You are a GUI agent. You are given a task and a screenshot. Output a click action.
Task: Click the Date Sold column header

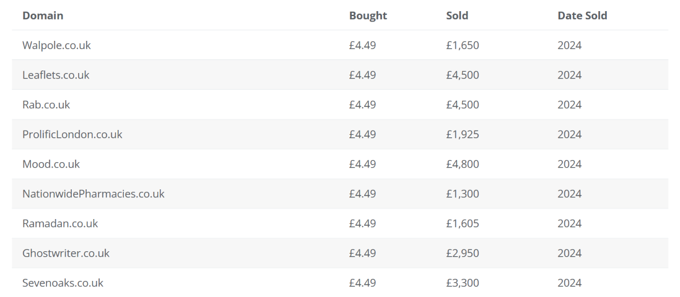582,15
